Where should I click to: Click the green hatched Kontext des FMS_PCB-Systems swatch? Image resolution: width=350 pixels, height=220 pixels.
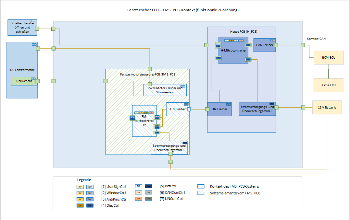click(x=201, y=186)
